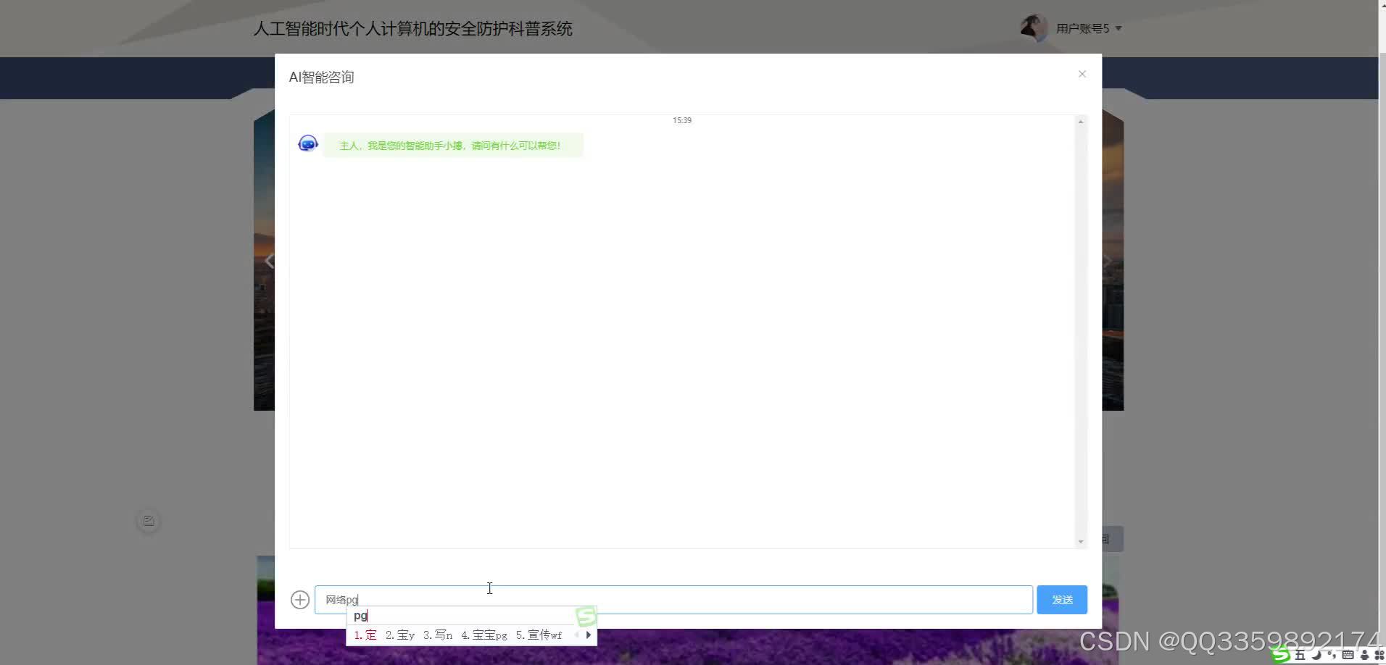The width and height of the screenshot is (1386, 665).
Task: Click the left carousel arrow
Action: (x=269, y=260)
